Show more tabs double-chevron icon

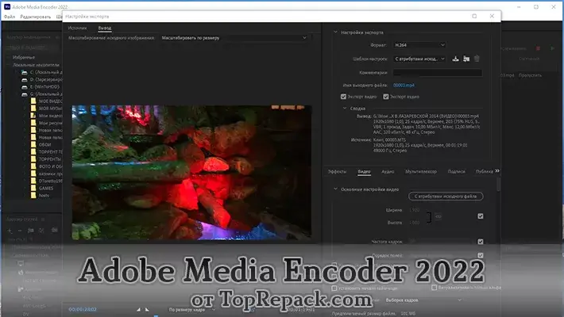click(x=497, y=171)
